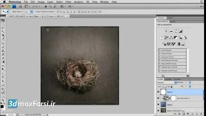Select the Type tool
The height and width of the screenshot is (116, 206).
coord(3,77)
